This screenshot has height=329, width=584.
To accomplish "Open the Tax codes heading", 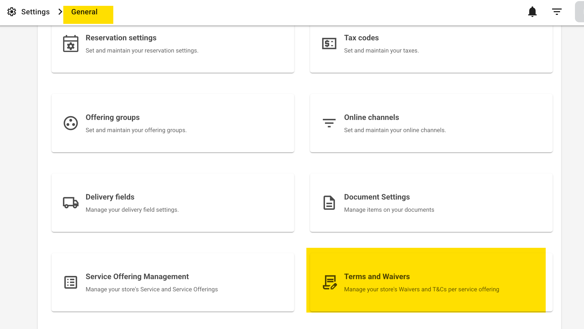I will 361,38.
